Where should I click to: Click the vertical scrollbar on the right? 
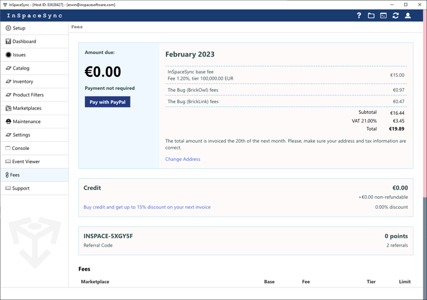point(424,120)
